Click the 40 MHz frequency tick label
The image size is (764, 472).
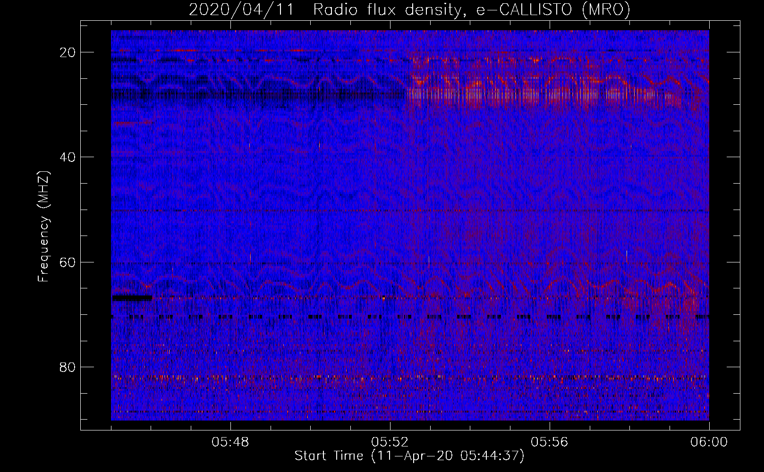(68, 157)
